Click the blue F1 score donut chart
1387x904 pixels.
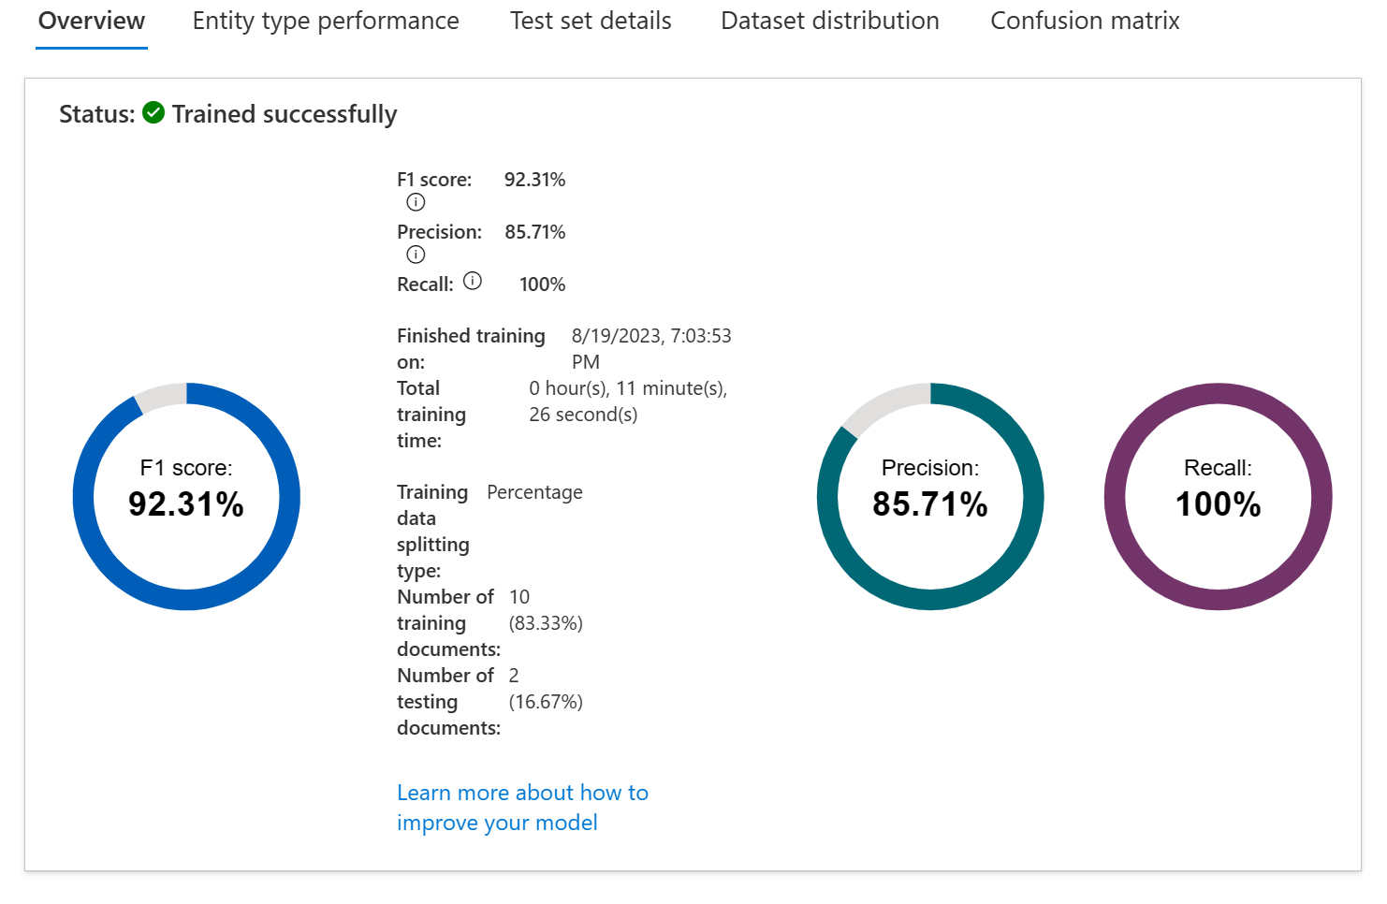pyautogui.click(x=186, y=496)
